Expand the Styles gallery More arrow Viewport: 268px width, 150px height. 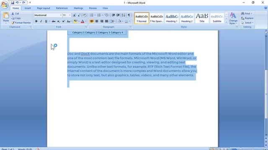pos(227,22)
